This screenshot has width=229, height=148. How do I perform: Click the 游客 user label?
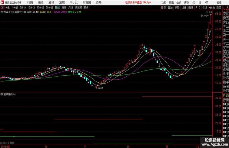219,2
